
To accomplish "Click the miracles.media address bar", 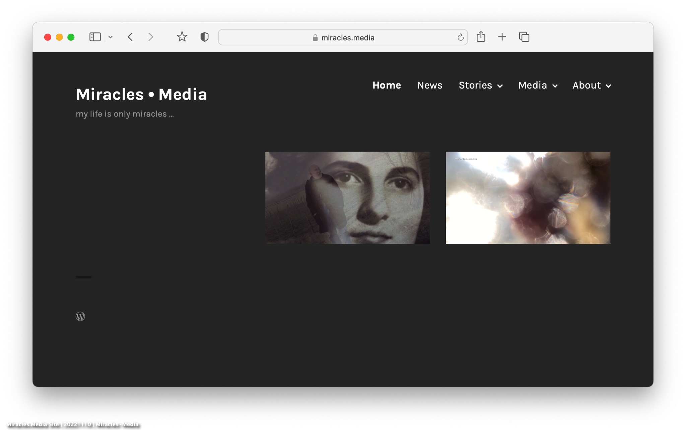I will point(343,37).
